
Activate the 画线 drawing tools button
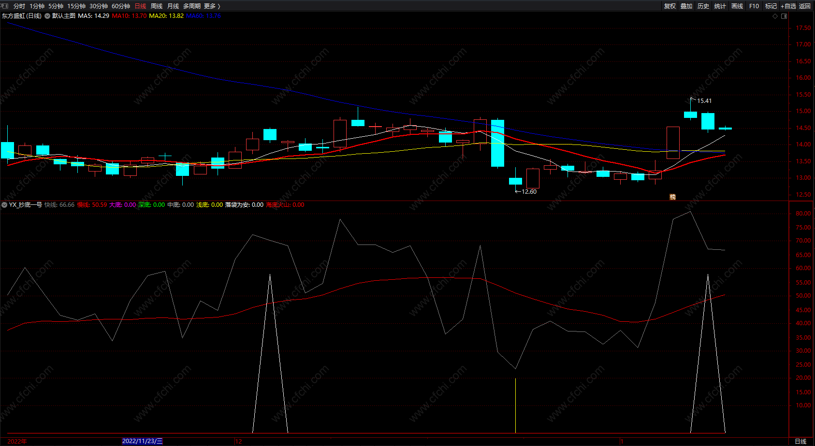pos(737,6)
